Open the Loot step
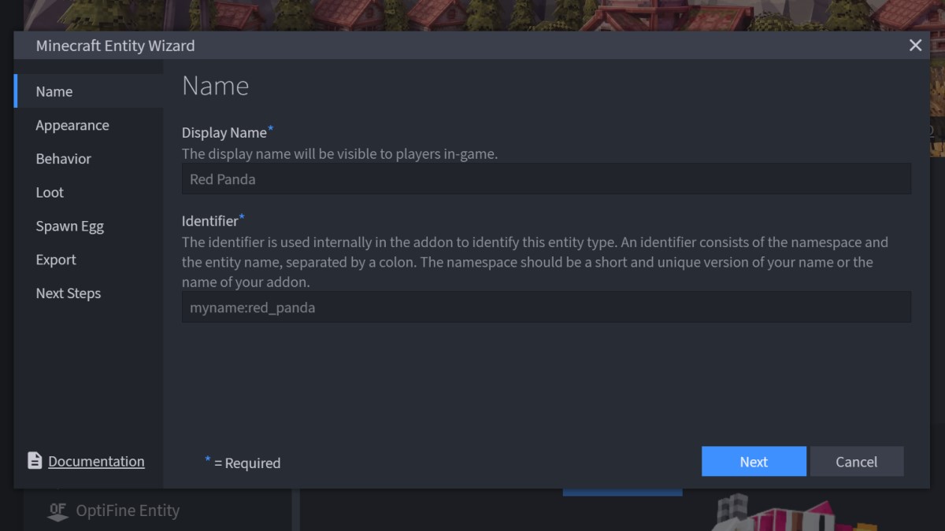This screenshot has height=531, width=945. 50,193
